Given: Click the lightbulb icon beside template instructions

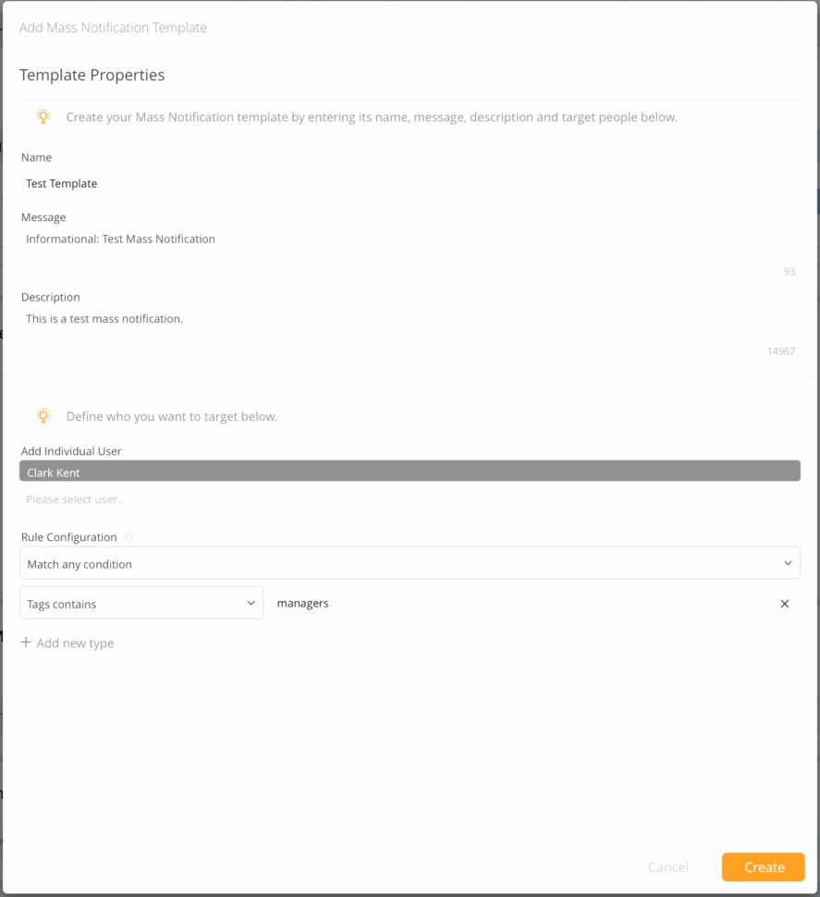Looking at the screenshot, I should 43,117.
